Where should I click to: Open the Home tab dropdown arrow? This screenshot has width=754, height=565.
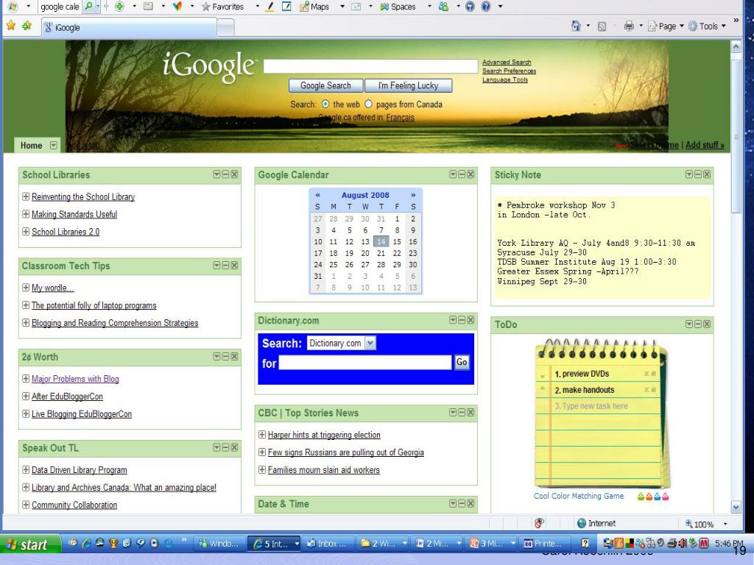coord(53,145)
